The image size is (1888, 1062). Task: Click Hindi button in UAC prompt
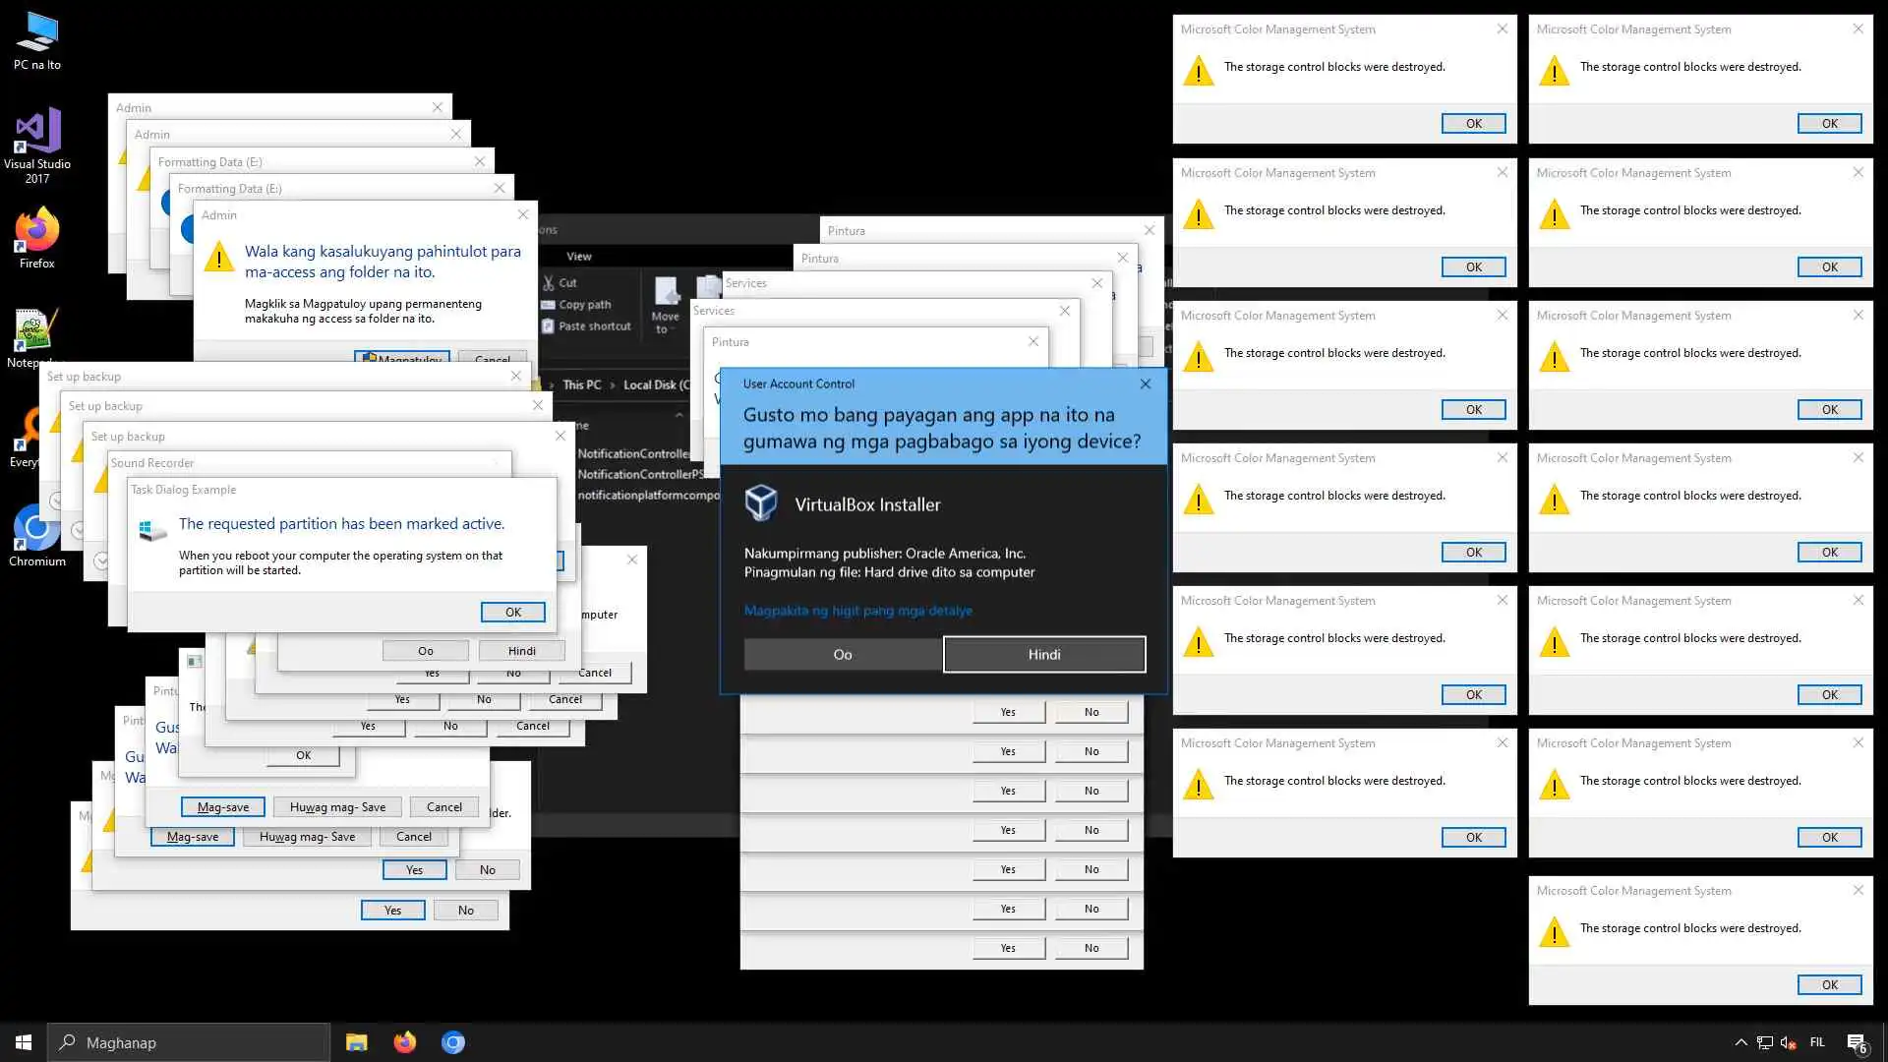pos(1043,654)
